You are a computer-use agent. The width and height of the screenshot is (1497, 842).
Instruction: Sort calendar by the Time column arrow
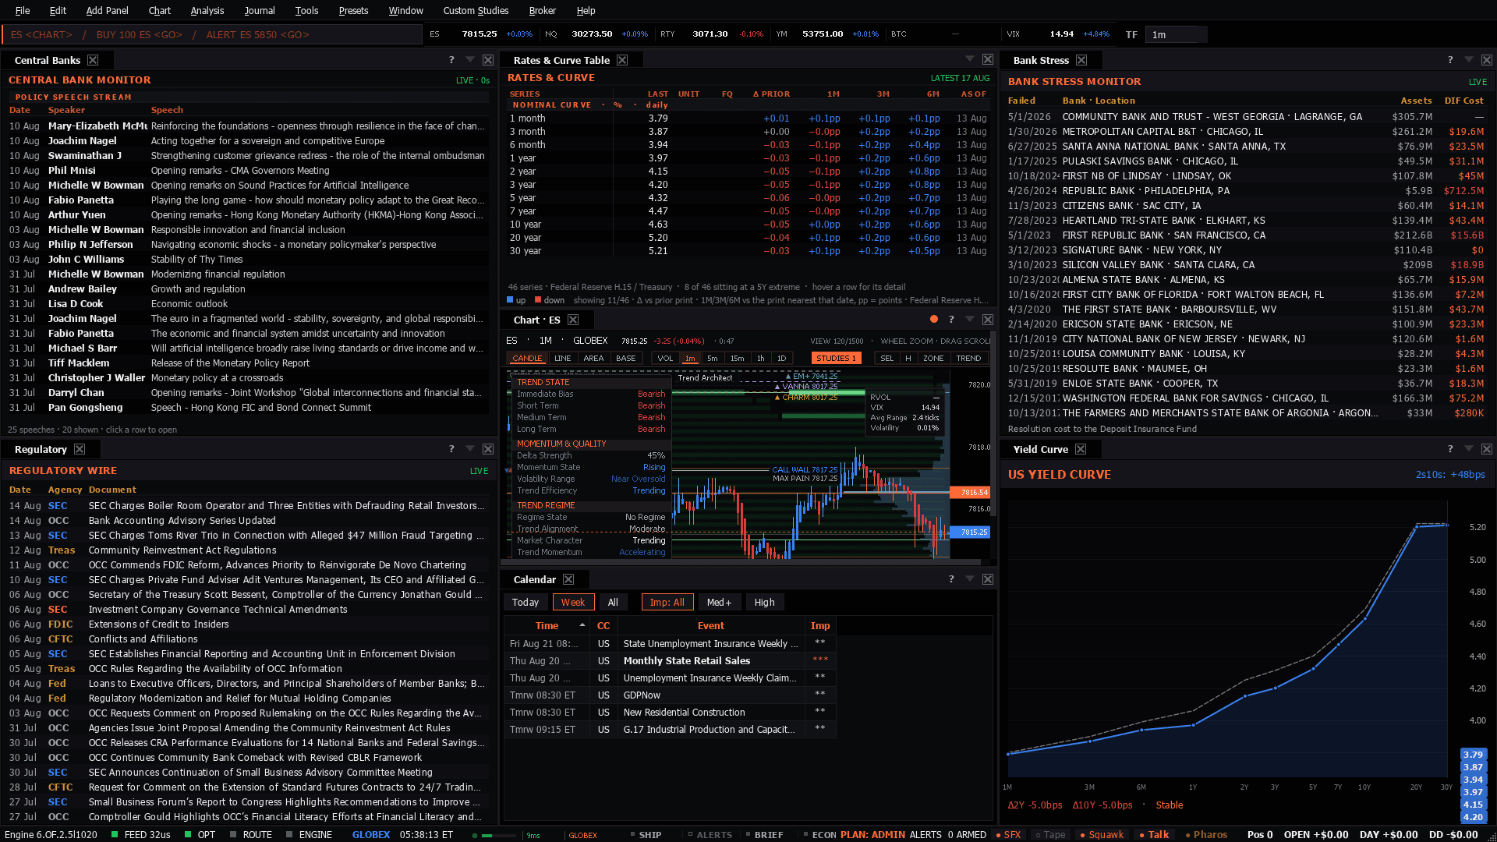coord(582,625)
